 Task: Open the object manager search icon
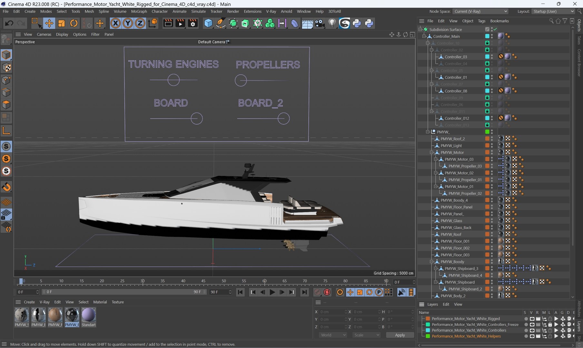551,21
